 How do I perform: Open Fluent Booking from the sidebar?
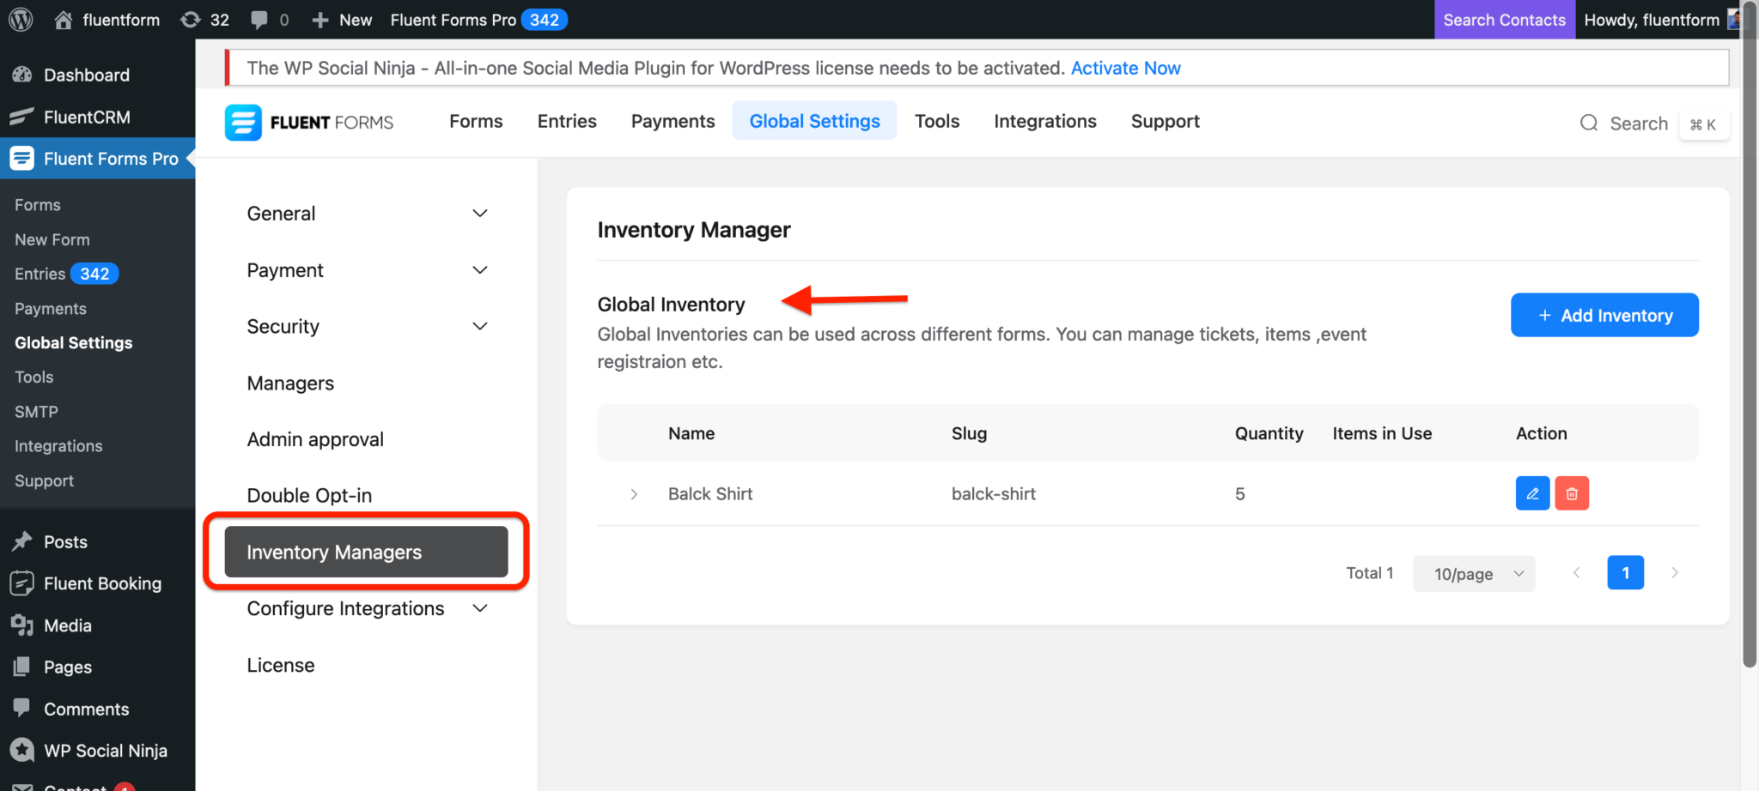(x=102, y=583)
